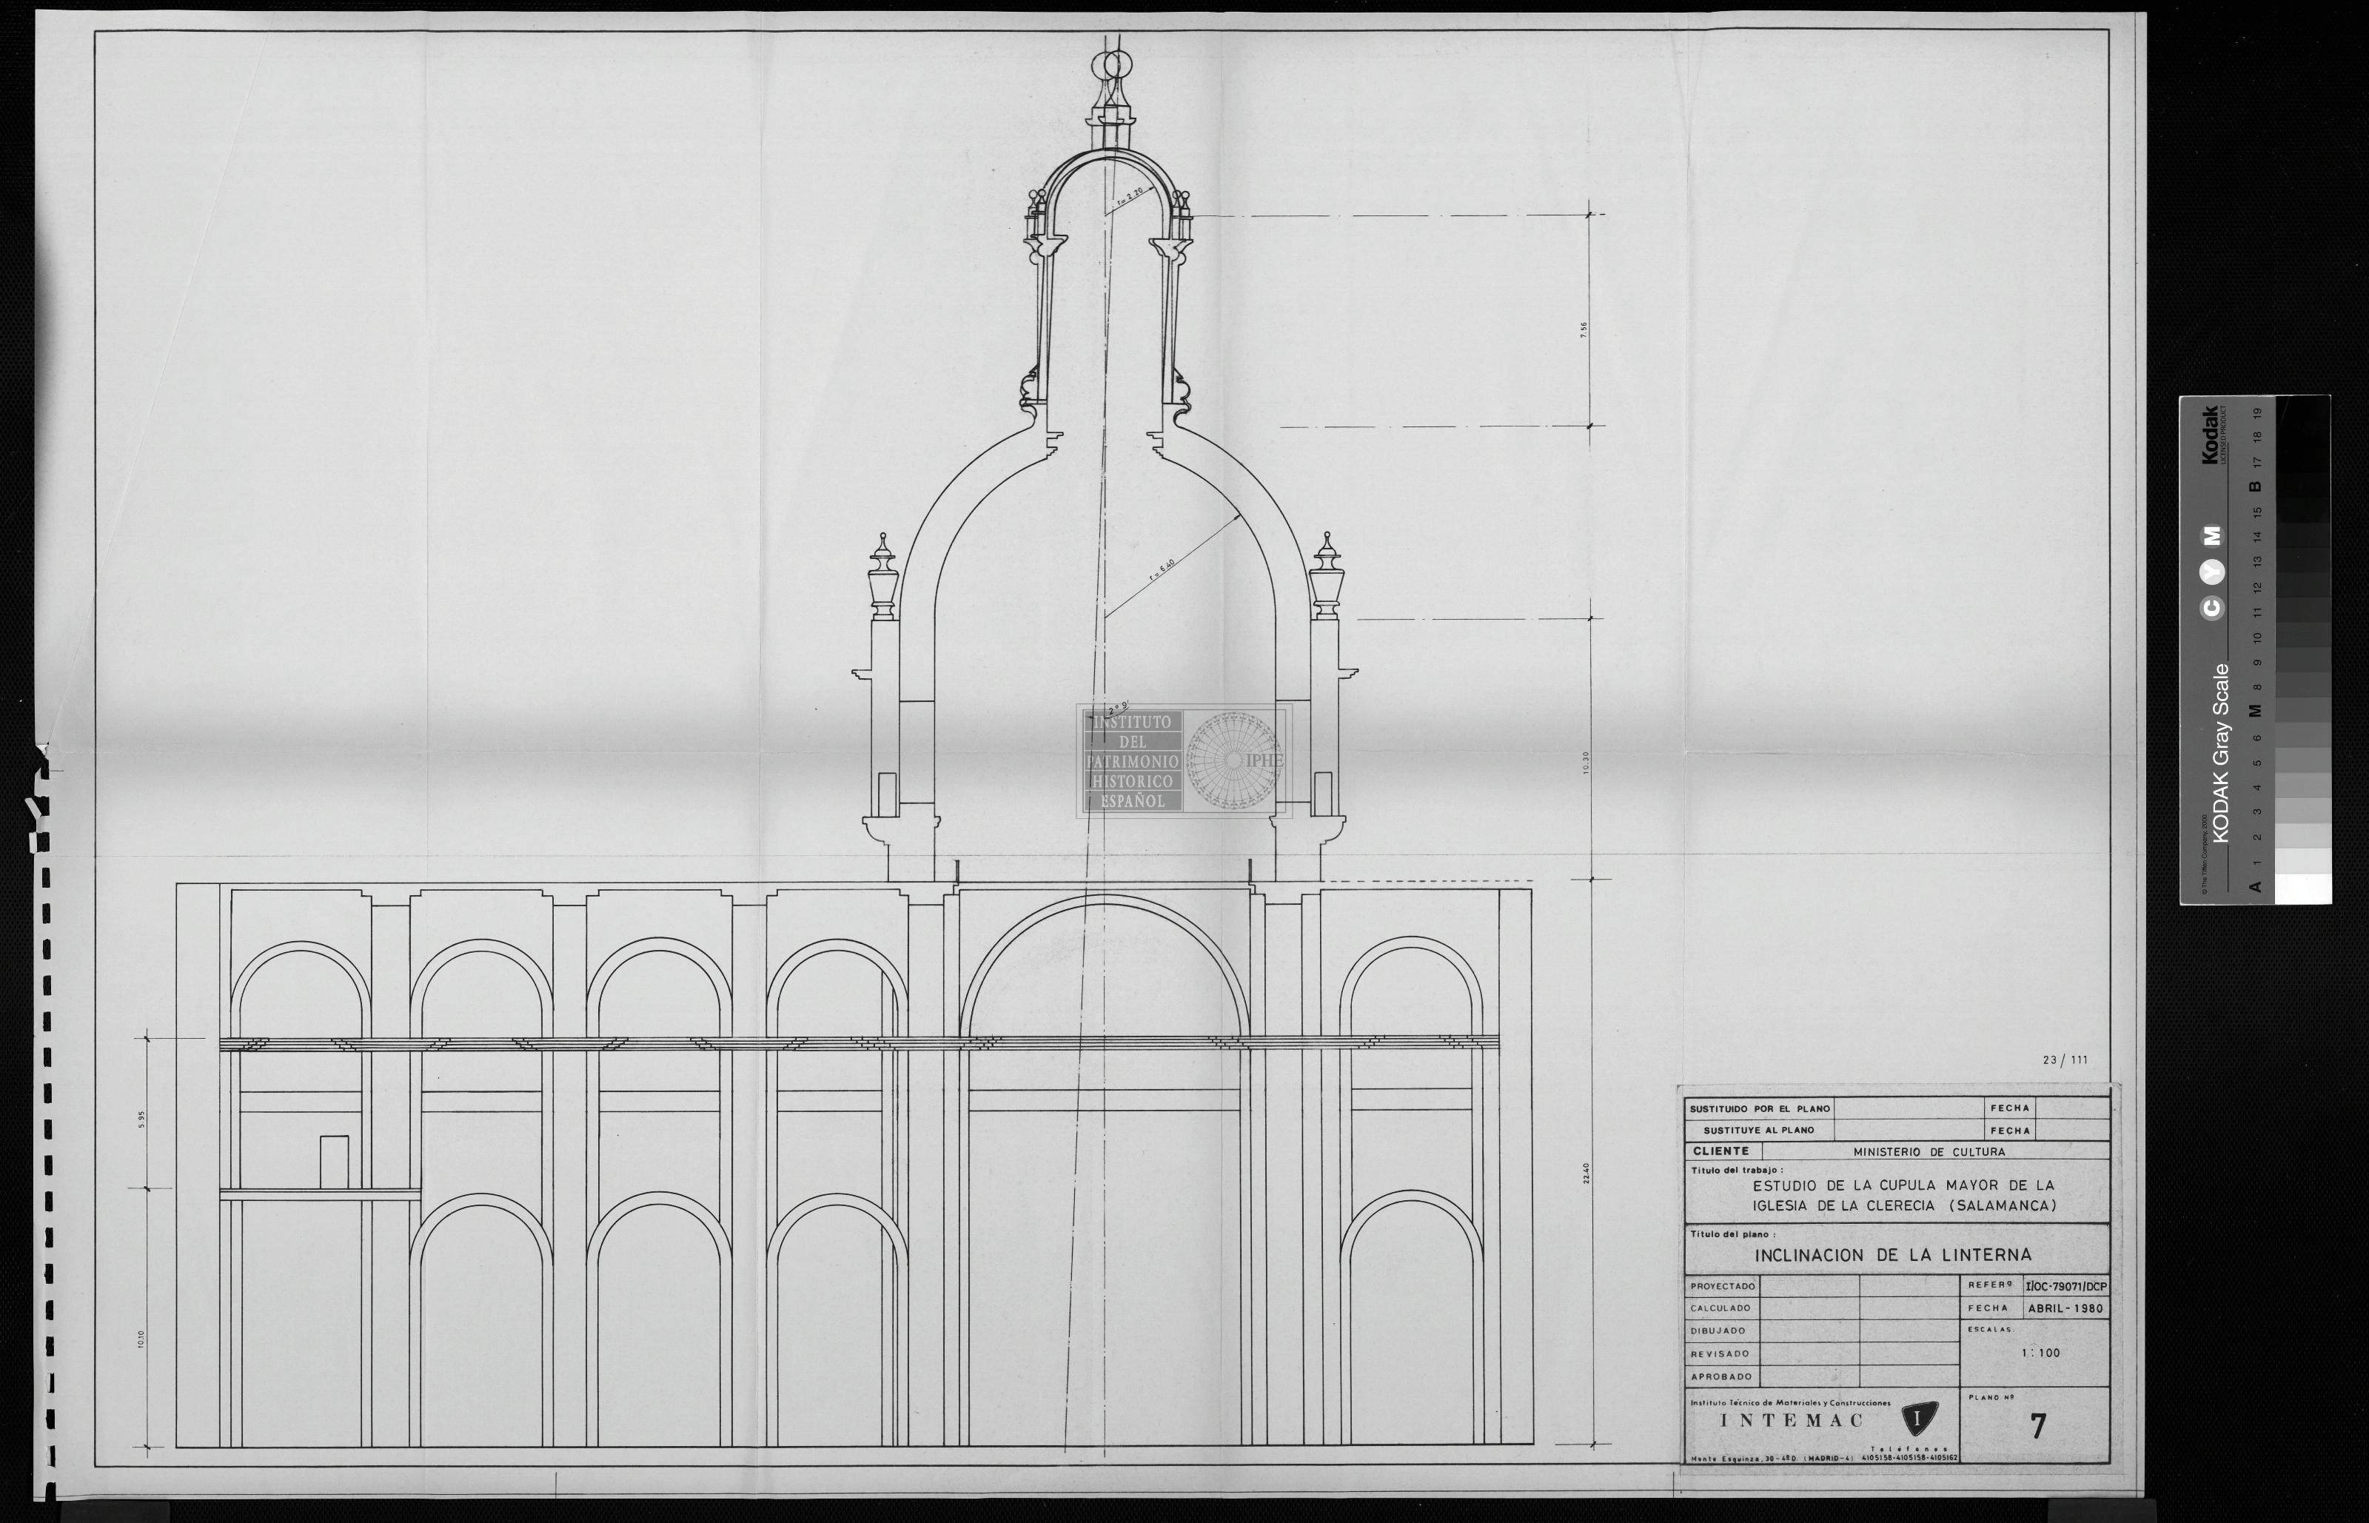Screen dimensions: 2369x1523
Task: Click the r=2.20 radius label in lantern
Action: 1131,198
